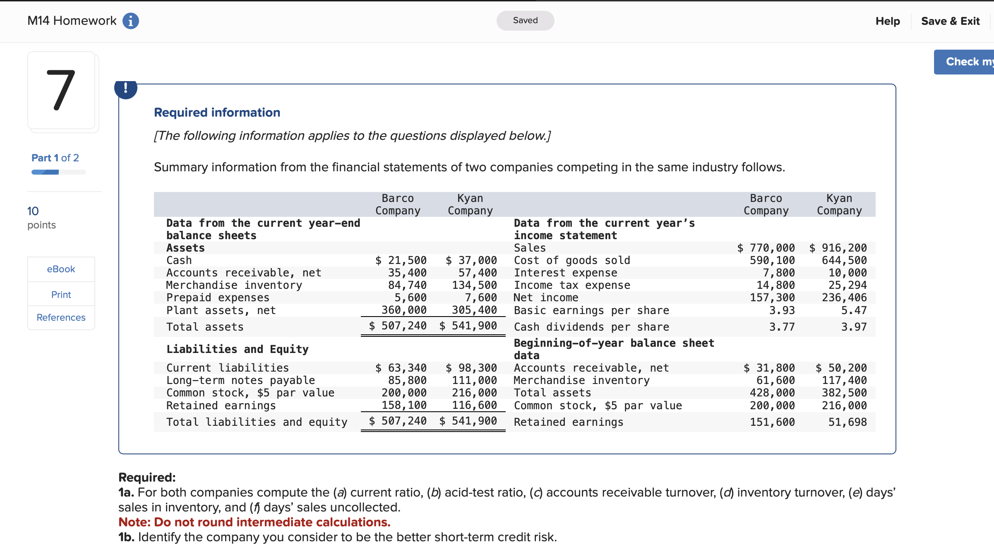
Task: Click the Required information heading
Action: tap(217, 113)
